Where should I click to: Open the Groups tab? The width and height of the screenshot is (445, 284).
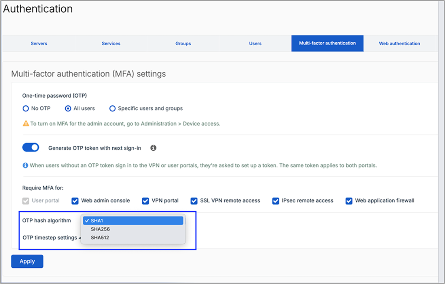click(183, 43)
